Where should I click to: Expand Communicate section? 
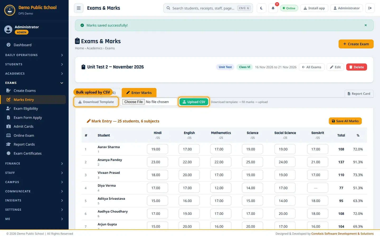click(x=34, y=191)
